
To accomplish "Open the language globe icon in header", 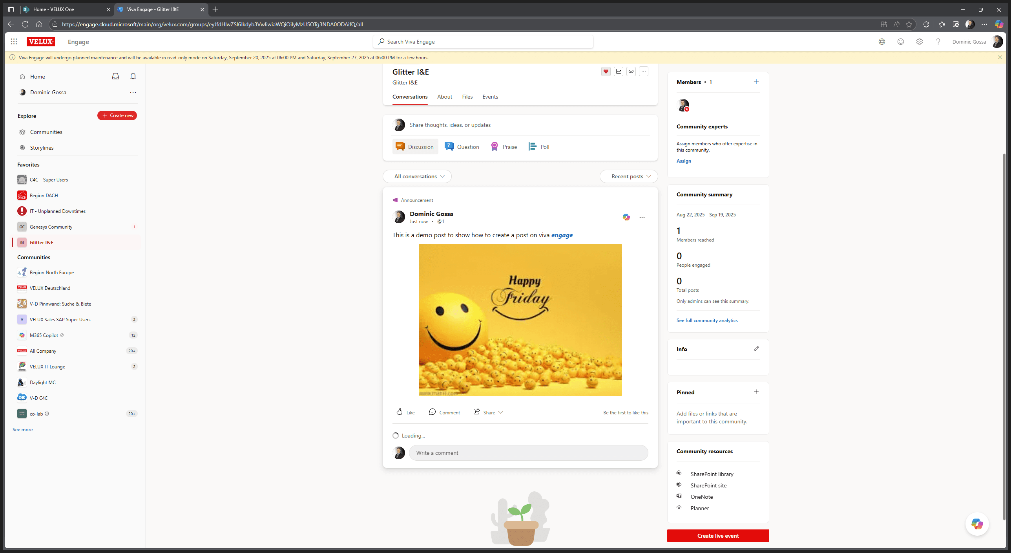I will pyautogui.click(x=882, y=42).
